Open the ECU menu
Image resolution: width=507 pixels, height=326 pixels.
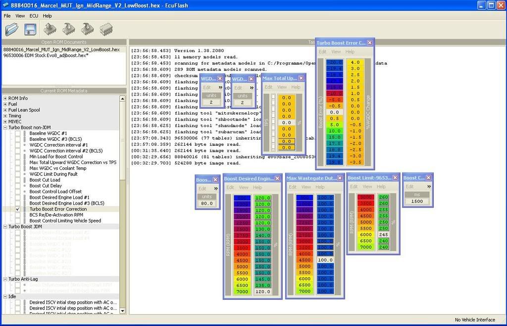[x=34, y=16]
